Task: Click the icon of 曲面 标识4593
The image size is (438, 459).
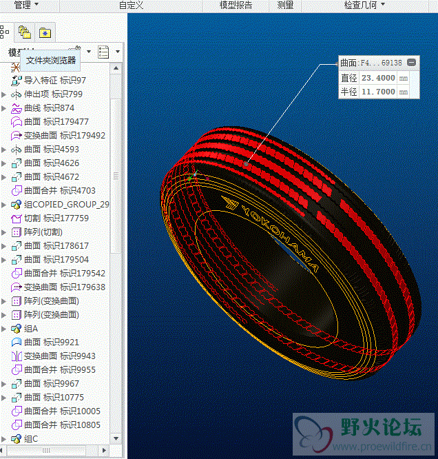Action: [x=17, y=150]
